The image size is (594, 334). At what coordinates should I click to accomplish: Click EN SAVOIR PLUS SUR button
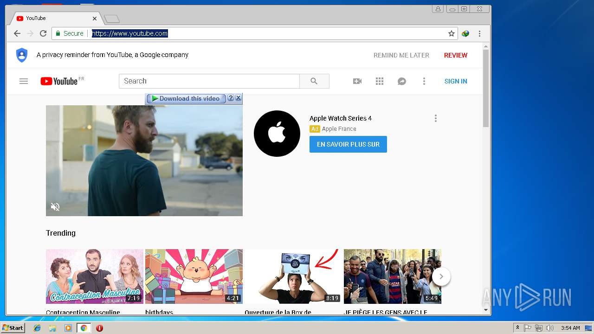[x=348, y=144]
